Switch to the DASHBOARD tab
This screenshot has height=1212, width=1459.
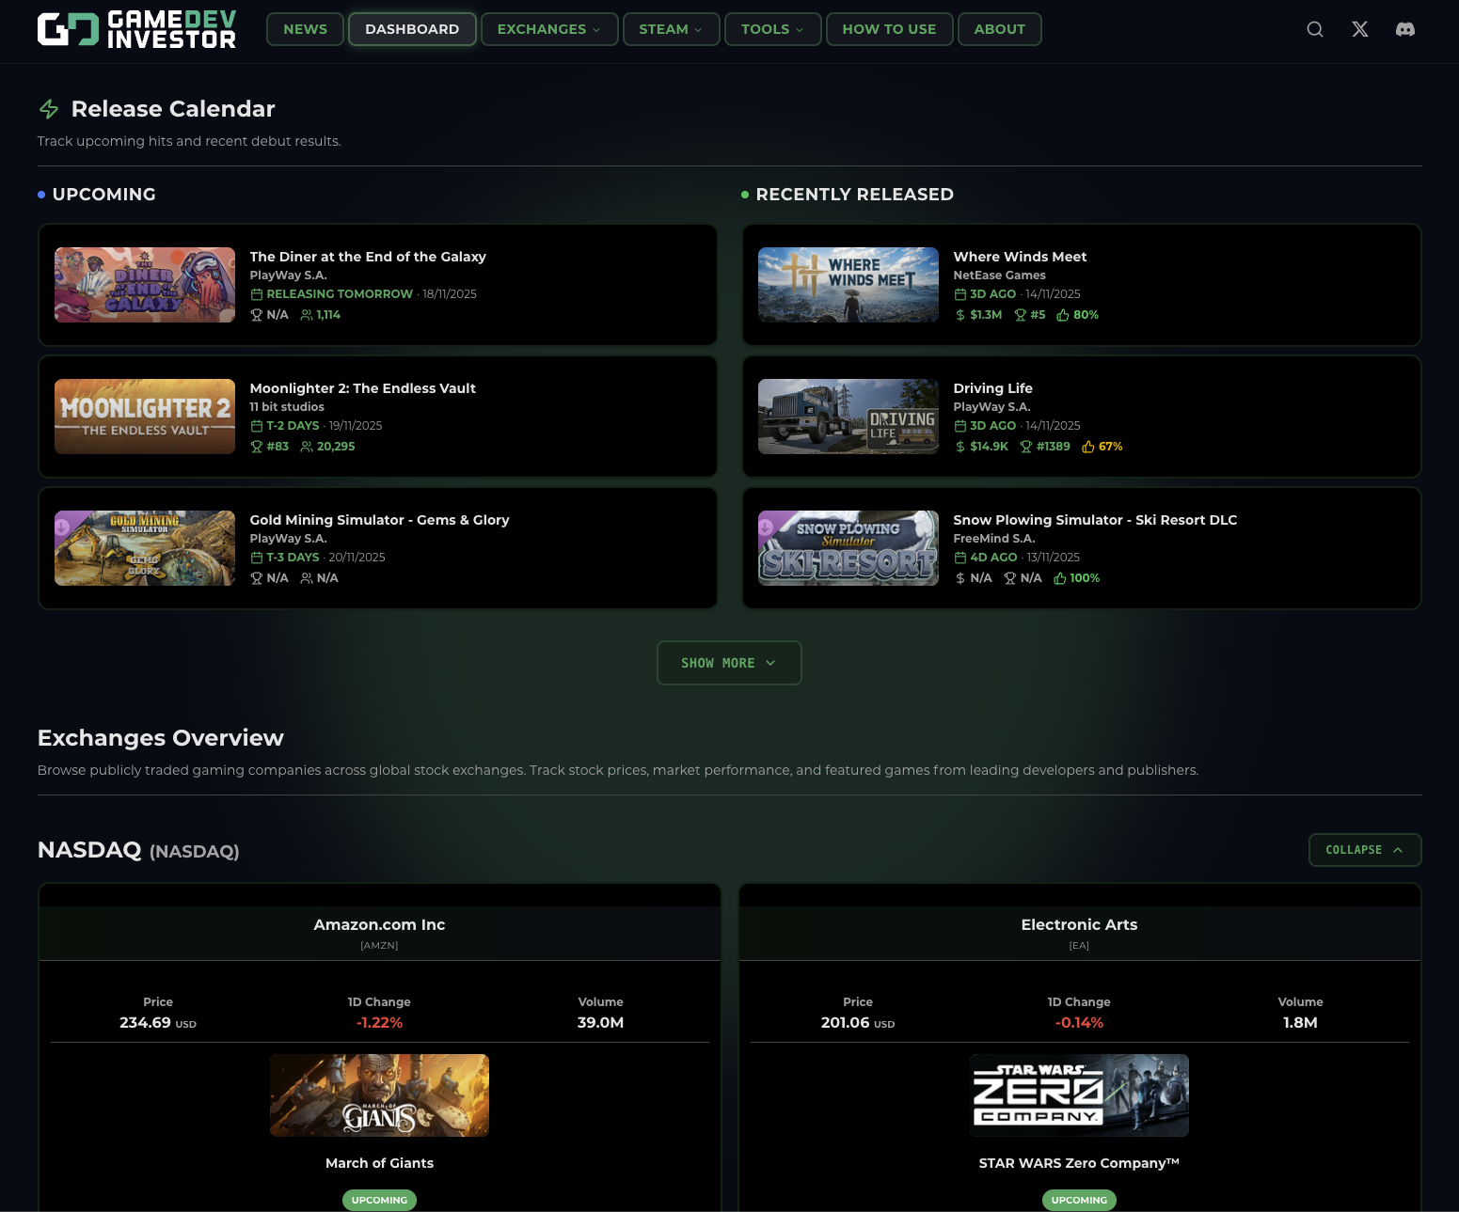[412, 29]
